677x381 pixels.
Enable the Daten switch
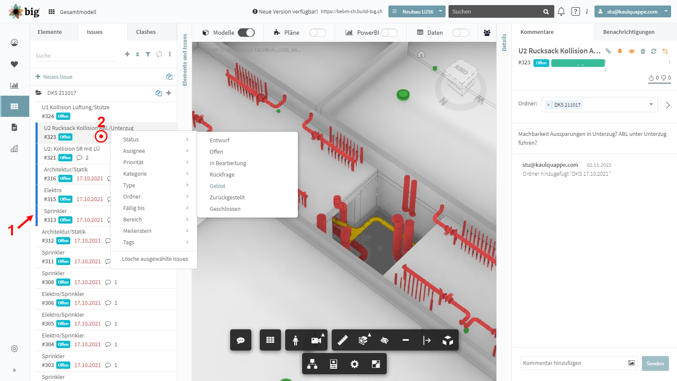(461, 33)
